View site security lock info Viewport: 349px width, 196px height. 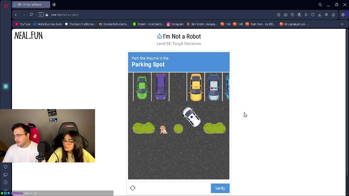47,15
